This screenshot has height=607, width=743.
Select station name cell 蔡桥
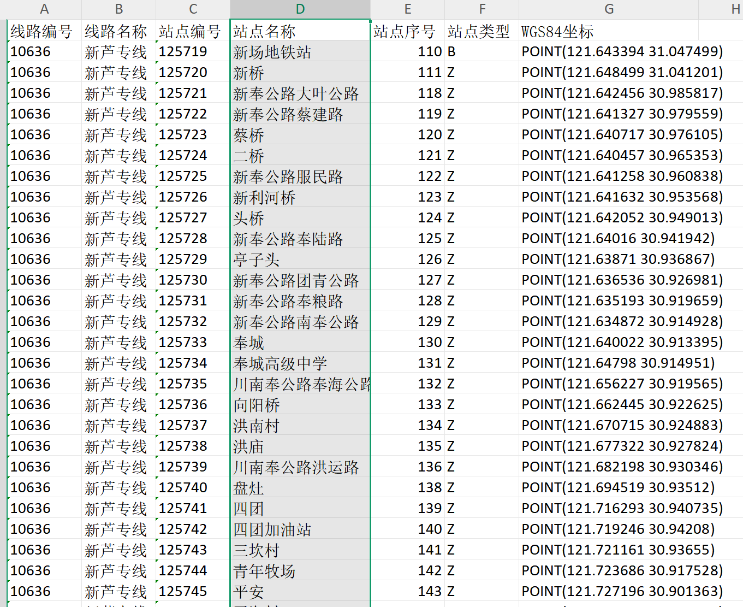[x=300, y=134]
